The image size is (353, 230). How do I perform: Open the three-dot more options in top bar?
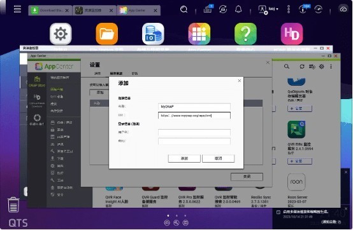(289, 10)
